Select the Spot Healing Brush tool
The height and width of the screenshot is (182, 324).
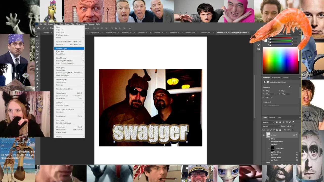[37, 62]
